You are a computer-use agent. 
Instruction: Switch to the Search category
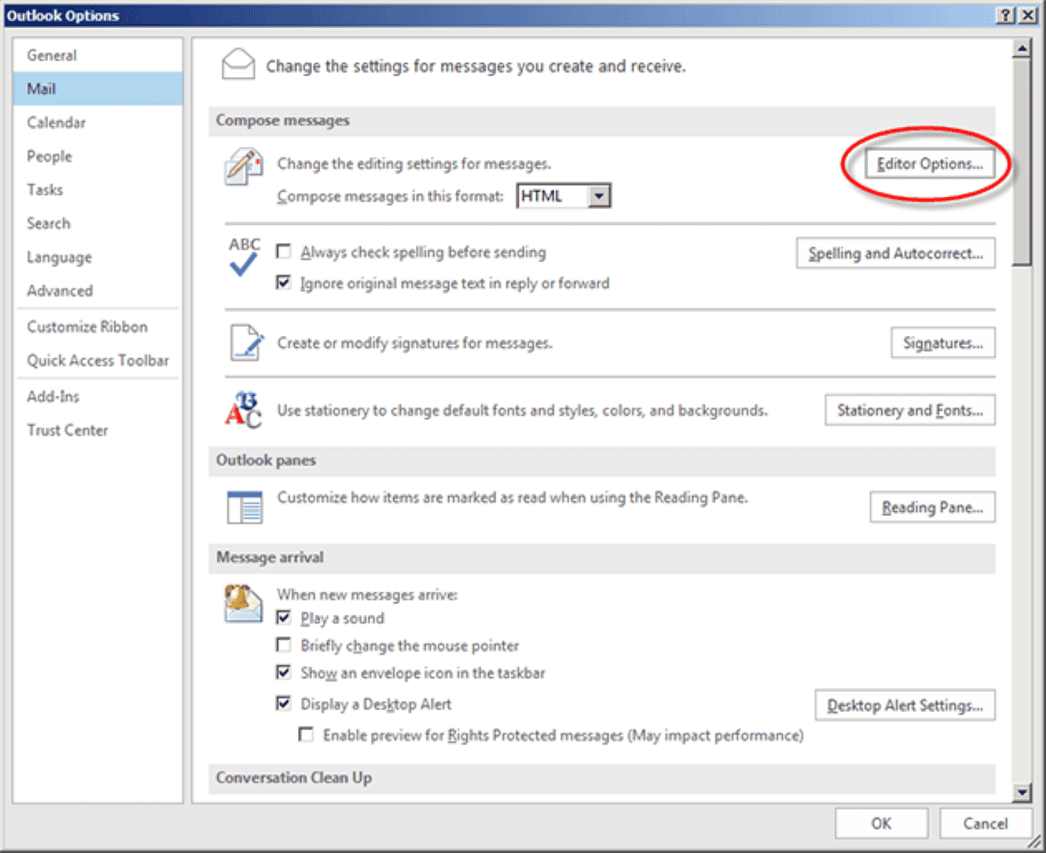[x=98, y=223]
